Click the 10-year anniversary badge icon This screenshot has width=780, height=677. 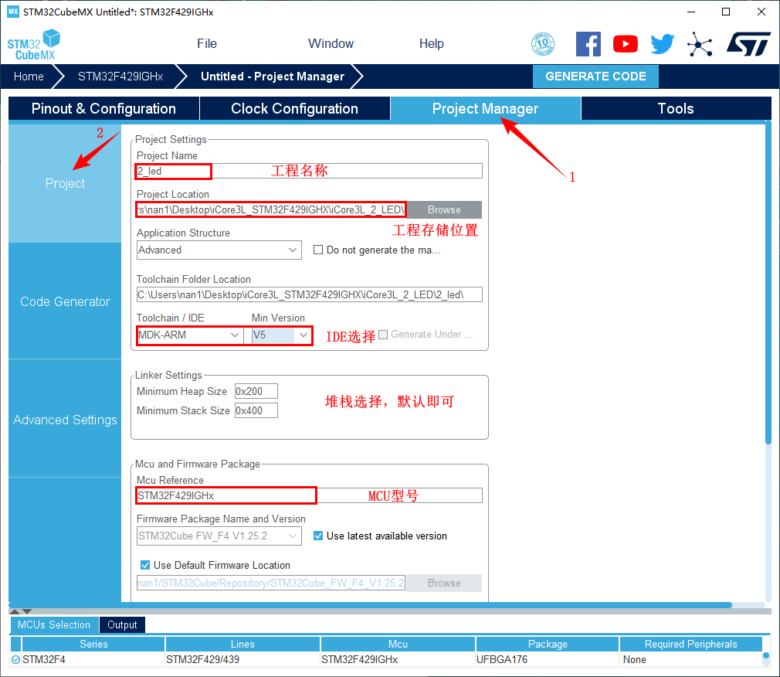pos(543,44)
